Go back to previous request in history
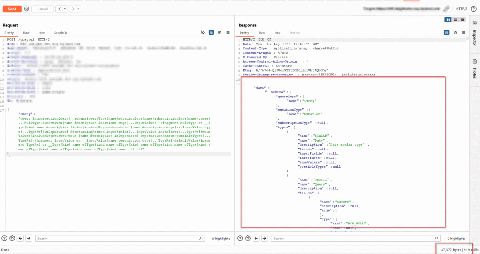Screen dimensions: 480x254 [59, 9]
